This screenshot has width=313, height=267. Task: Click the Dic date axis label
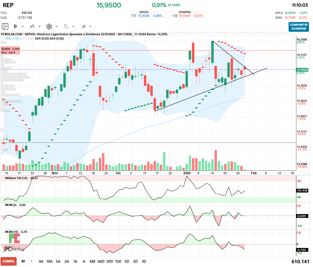click(x=118, y=173)
